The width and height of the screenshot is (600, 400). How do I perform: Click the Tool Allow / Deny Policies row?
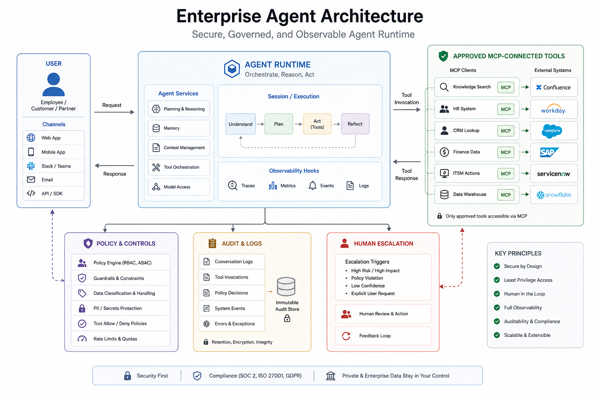point(121,323)
